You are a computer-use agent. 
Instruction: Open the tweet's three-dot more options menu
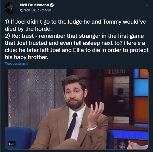146,5
